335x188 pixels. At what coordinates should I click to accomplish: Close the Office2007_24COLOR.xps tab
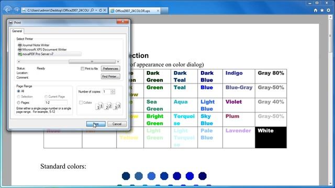[158, 10]
